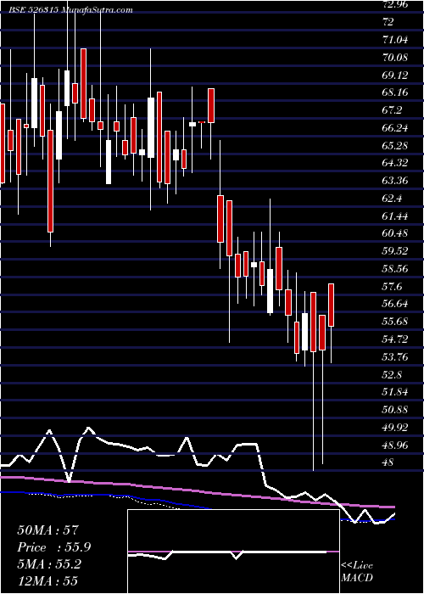
Task: Select the 12MA : 55 legend entry
Action: tap(47, 580)
